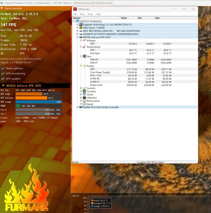Minimize the HWMonitor window

click(x=175, y=9)
